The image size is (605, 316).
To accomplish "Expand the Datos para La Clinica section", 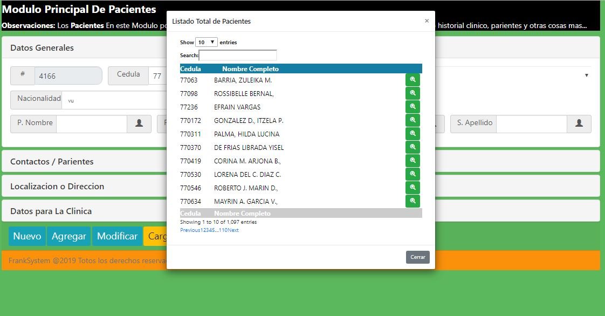I will [51, 211].
